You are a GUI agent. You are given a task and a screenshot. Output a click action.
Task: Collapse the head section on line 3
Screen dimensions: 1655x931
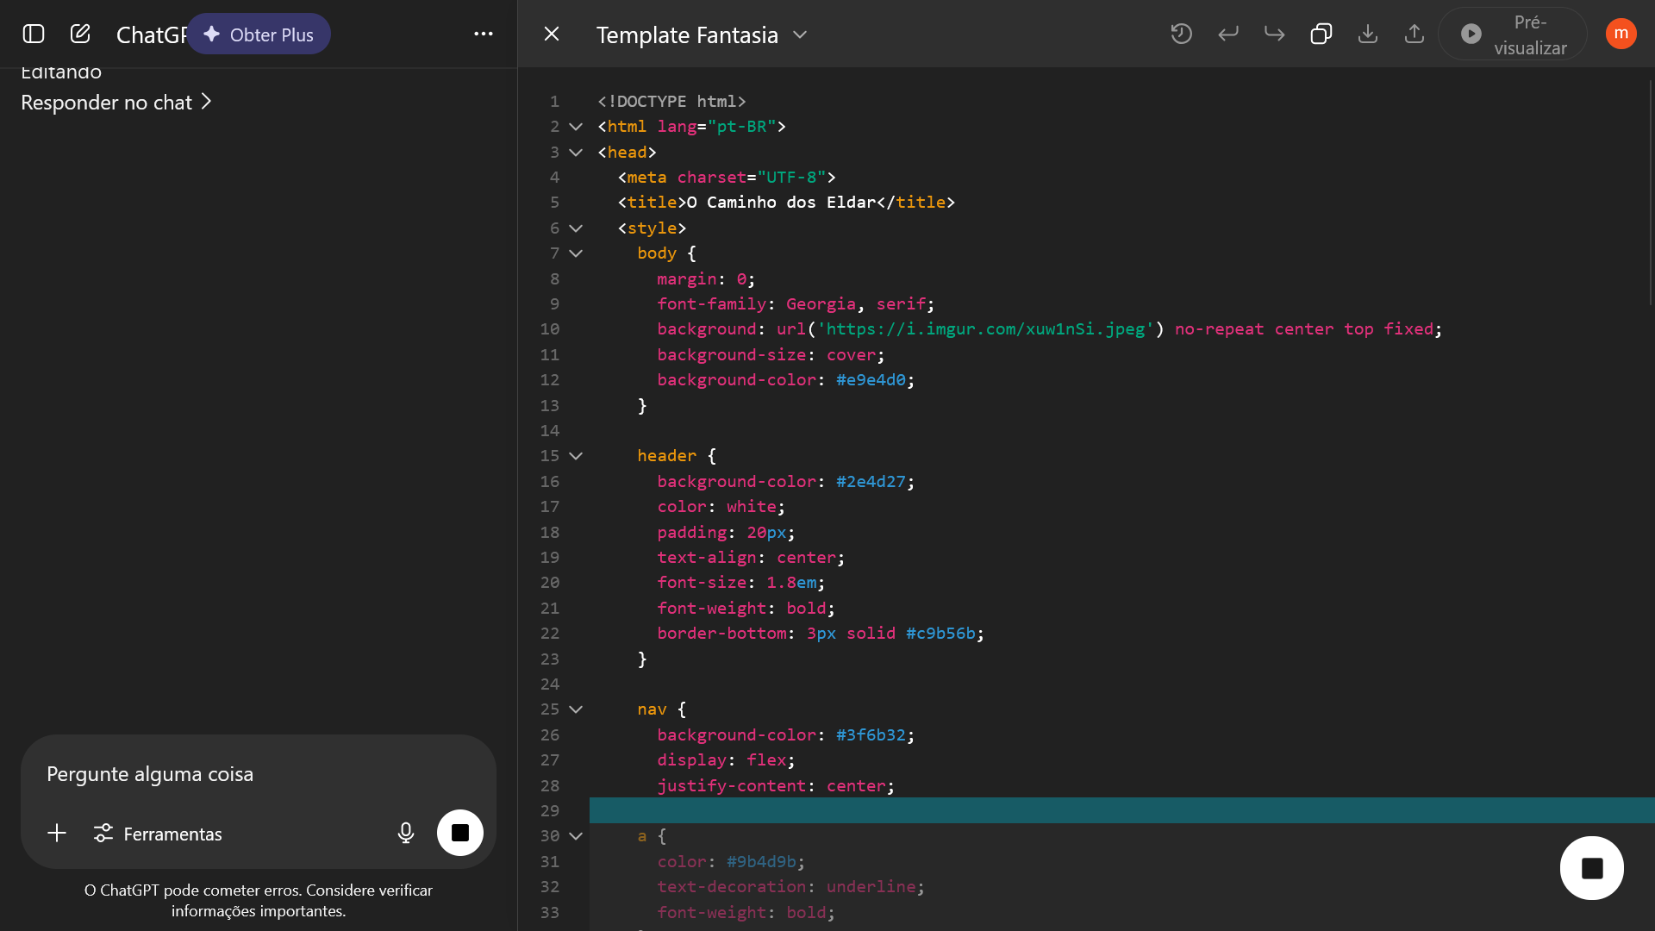(576, 153)
